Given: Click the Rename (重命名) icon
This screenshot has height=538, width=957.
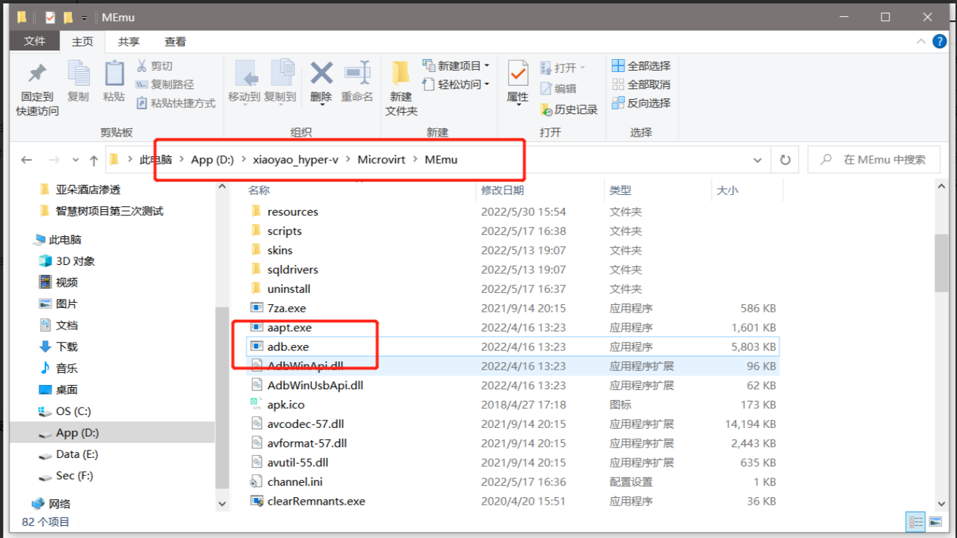Looking at the screenshot, I should tap(357, 73).
